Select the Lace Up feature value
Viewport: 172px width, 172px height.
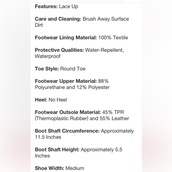[69, 7]
